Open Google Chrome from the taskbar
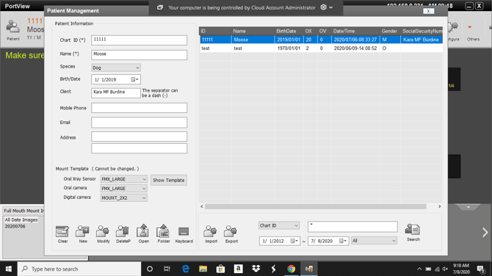The height and width of the screenshot is (276, 492). click(x=292, y=269)
